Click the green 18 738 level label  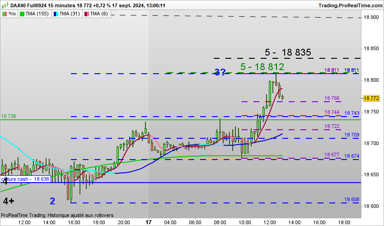9,116
